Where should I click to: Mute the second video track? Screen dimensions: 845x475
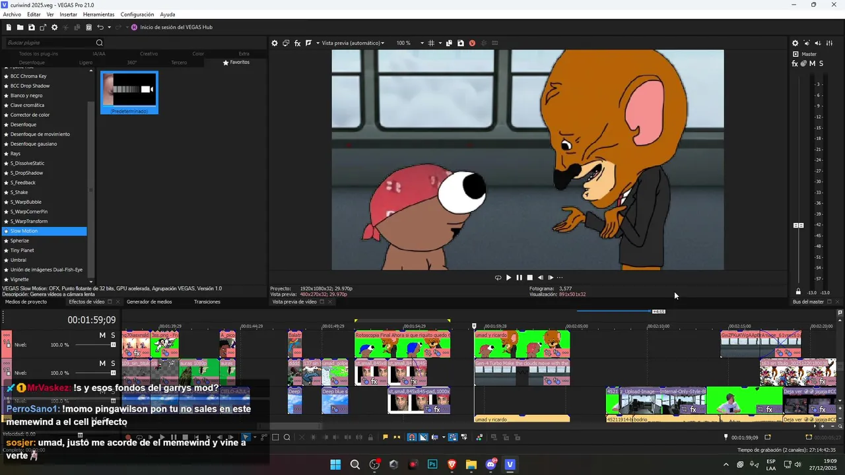102,363
